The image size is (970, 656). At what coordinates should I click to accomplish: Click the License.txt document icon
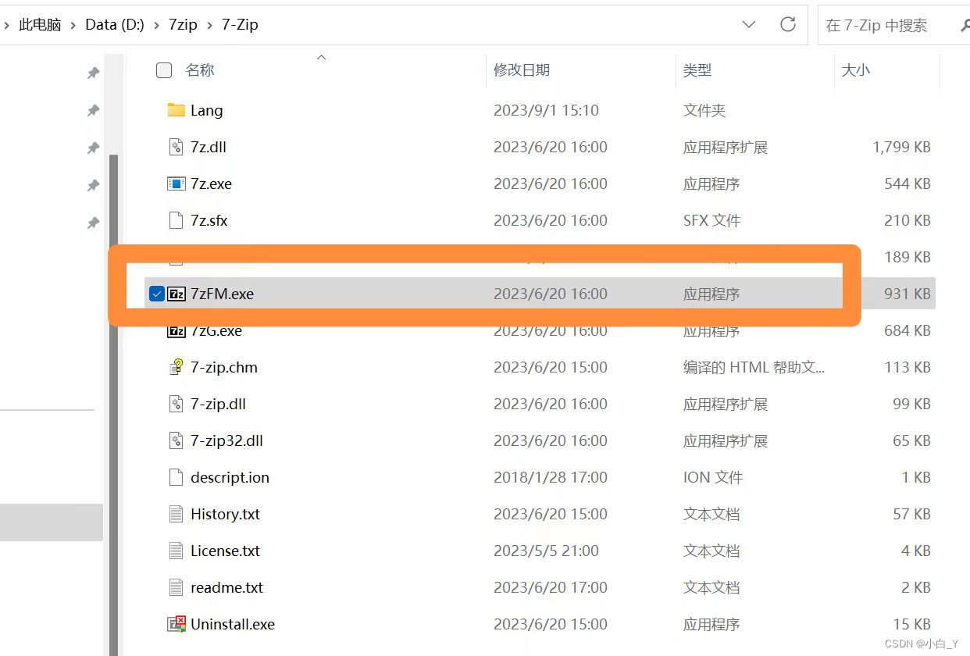[x=177, y=551]
